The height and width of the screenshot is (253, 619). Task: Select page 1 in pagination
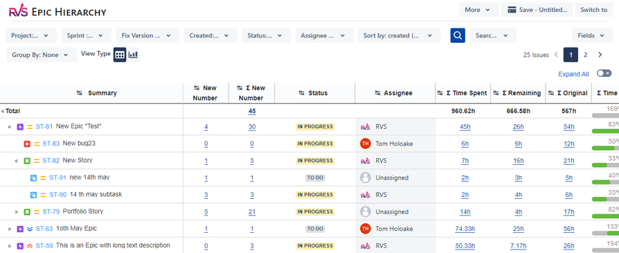click(x=571, y=55)
